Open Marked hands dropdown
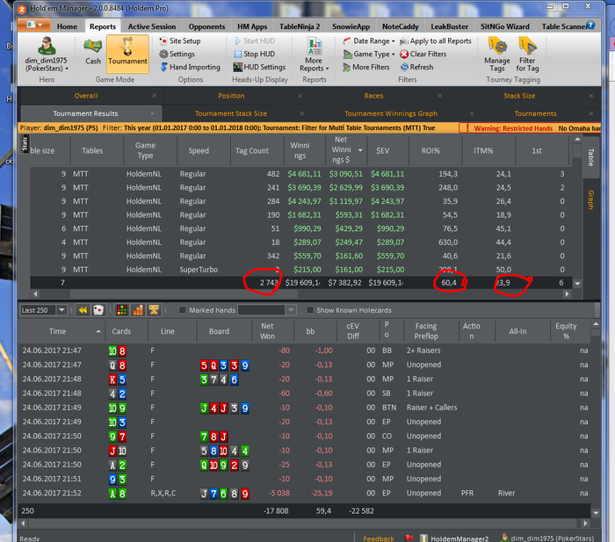Screen dimensions: 615x542 pyautogui.click(x=291, y=310)
